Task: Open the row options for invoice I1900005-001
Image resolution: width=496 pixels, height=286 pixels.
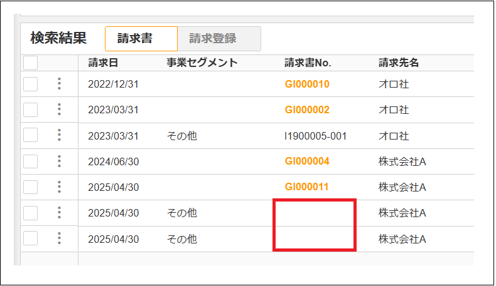Action: click(x=59, y=135)
